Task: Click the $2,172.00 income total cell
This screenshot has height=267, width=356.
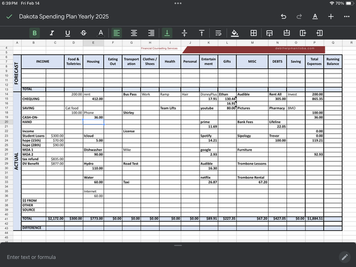Action: pos(55,219)
